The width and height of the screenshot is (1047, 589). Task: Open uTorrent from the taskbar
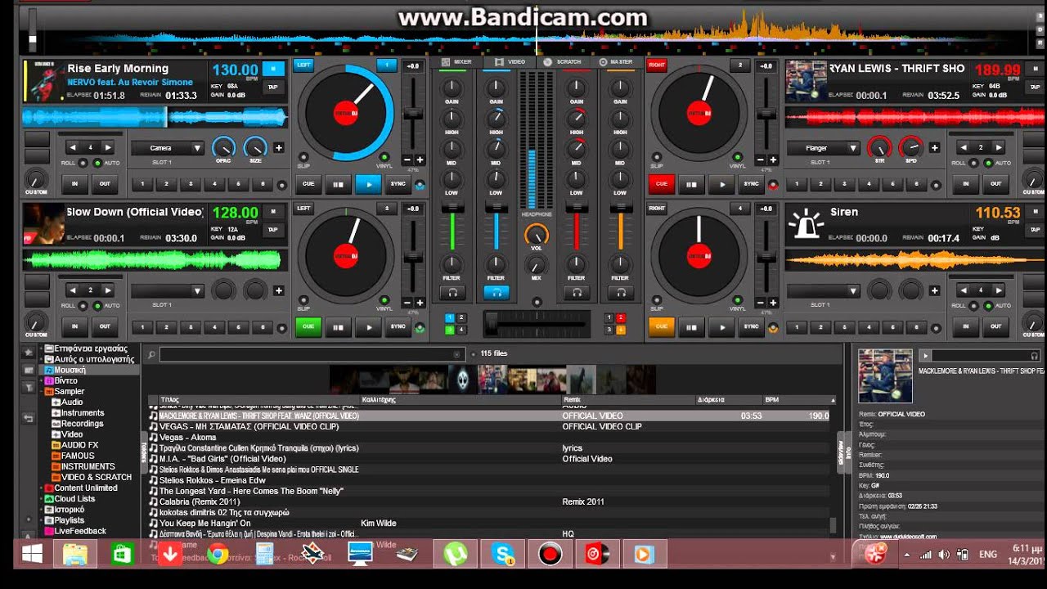pyautogui.click(x=455, y=554)
